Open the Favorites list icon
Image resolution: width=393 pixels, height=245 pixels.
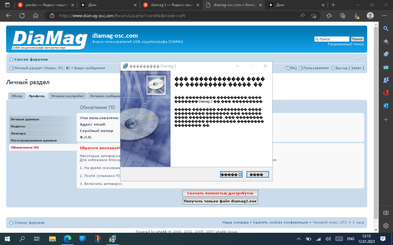click(329, 15)
